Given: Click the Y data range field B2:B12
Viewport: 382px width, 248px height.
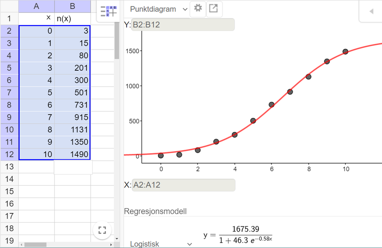Looking at the screenshot, I should pyautogui.click(x=183, y=25).
